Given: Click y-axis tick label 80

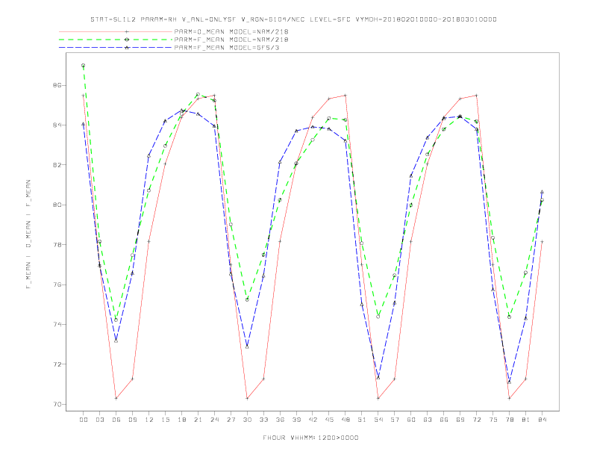Looking at the screenshot, I should click(x=57, y=205).
